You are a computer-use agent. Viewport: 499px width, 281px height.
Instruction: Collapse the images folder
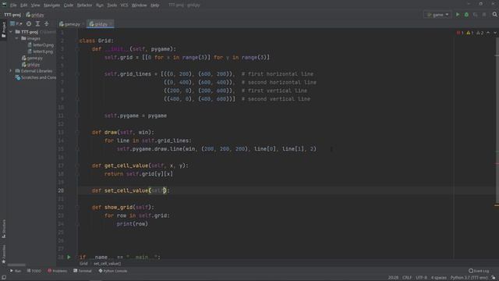pyautogui.click(x=17, y=38)
